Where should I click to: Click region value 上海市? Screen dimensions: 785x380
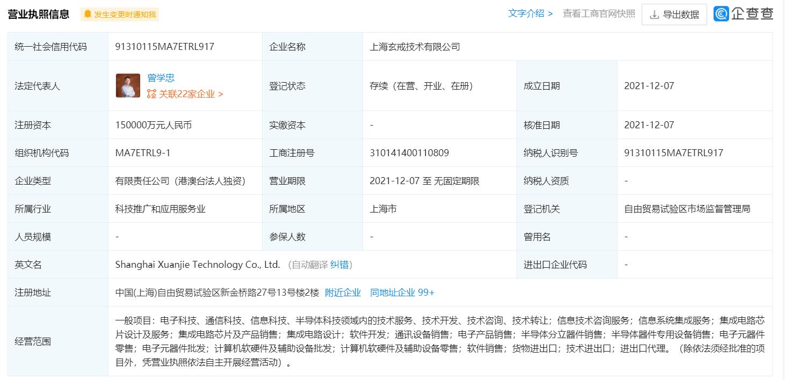point(383,209)
